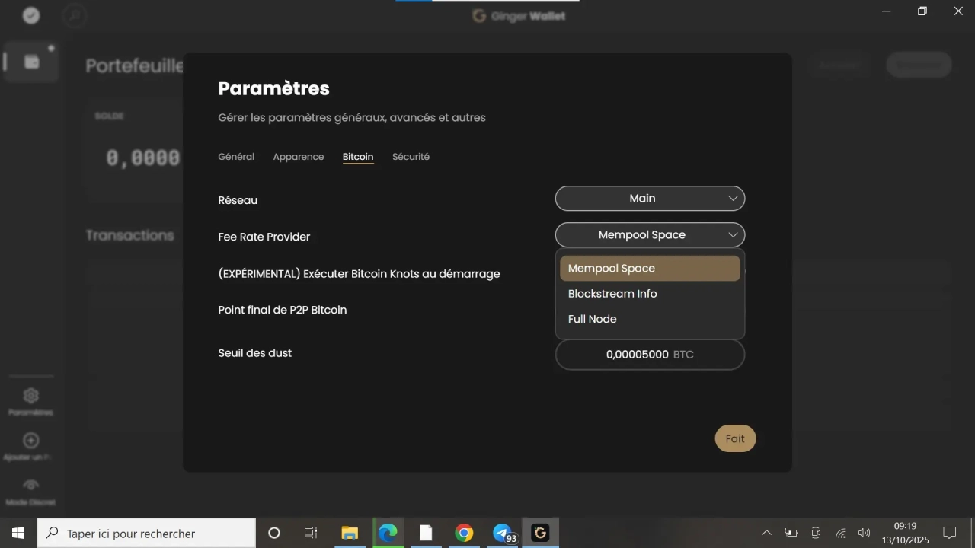Open Telegram from the taskbar
The image size is (975, 548).
[502, 533]
